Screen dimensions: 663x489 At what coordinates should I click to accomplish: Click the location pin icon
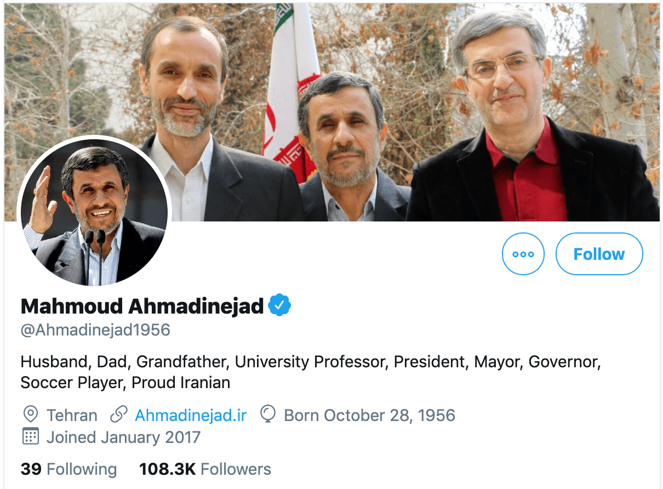pos(31,415)
